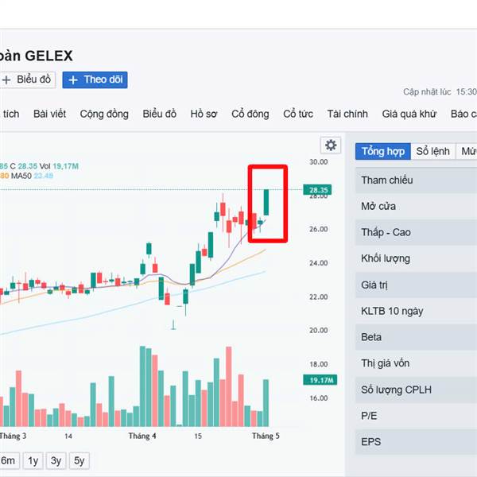Click the Theo dõi follow button

(x=95, y=80)
